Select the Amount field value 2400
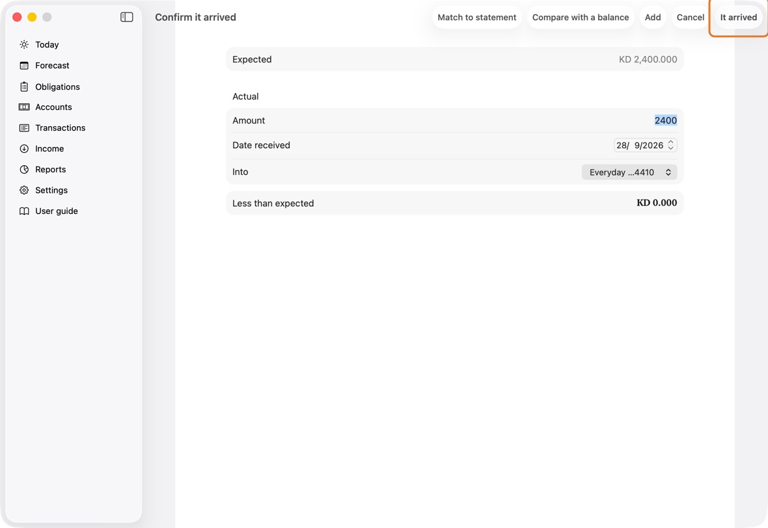768x528 pixels. pyautogui.click(x=666, y=120)
